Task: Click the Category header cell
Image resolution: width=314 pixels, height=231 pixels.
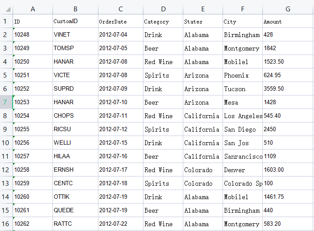Action: pyautogui.click(x=163, y=21)
